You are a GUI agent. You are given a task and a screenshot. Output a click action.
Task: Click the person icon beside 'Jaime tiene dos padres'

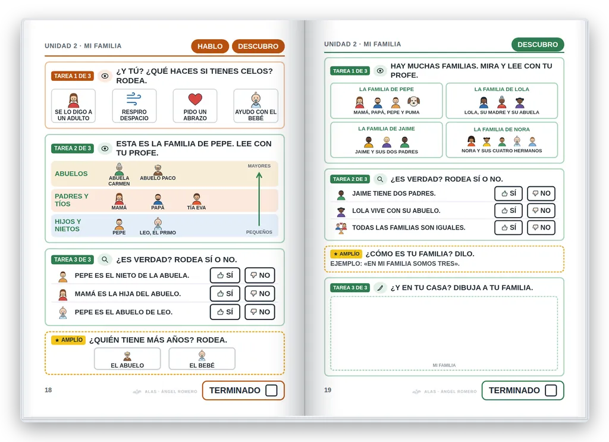pos(341,195)
